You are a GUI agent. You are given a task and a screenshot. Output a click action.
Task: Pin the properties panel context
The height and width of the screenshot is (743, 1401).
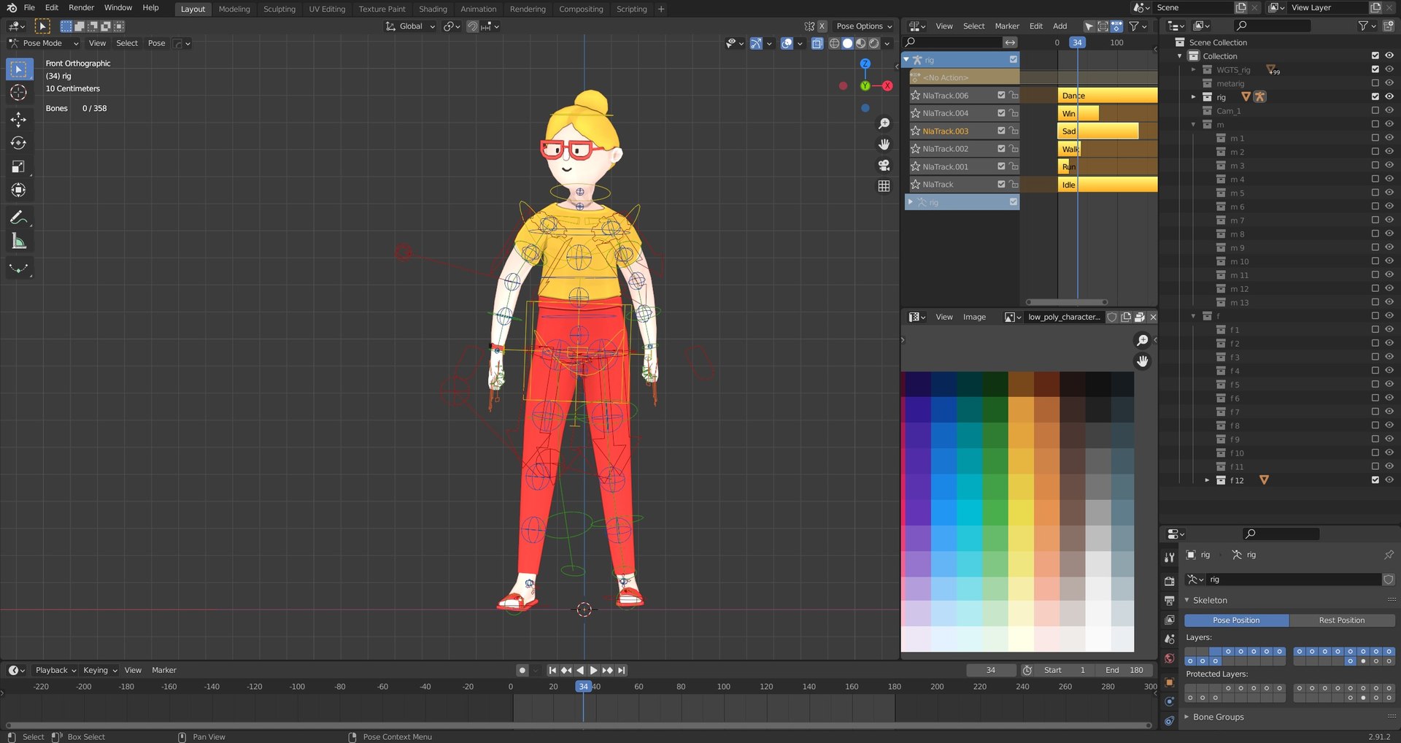coord(1389,555)
